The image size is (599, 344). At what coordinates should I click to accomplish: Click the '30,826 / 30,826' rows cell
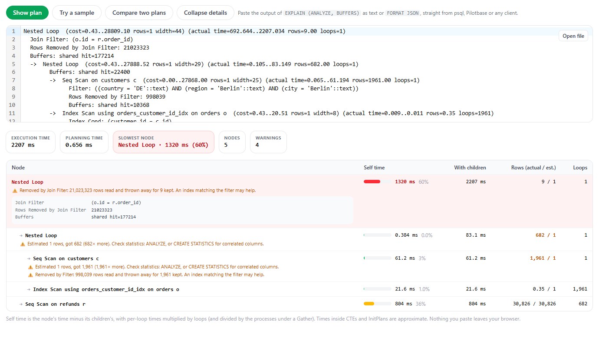click(534, 304)
